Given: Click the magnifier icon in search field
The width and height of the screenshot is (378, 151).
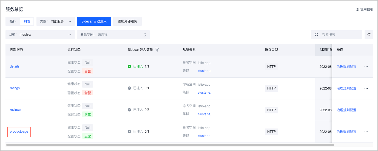Looking at the screenshot, I should 317,35.
